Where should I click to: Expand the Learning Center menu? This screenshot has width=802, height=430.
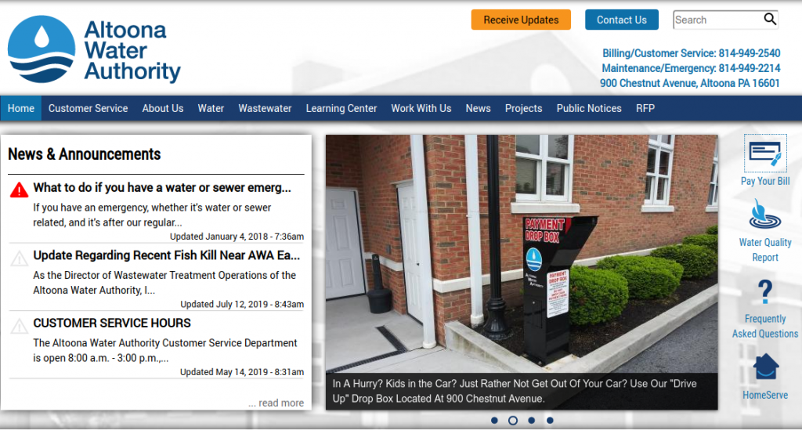coord(341,109)
